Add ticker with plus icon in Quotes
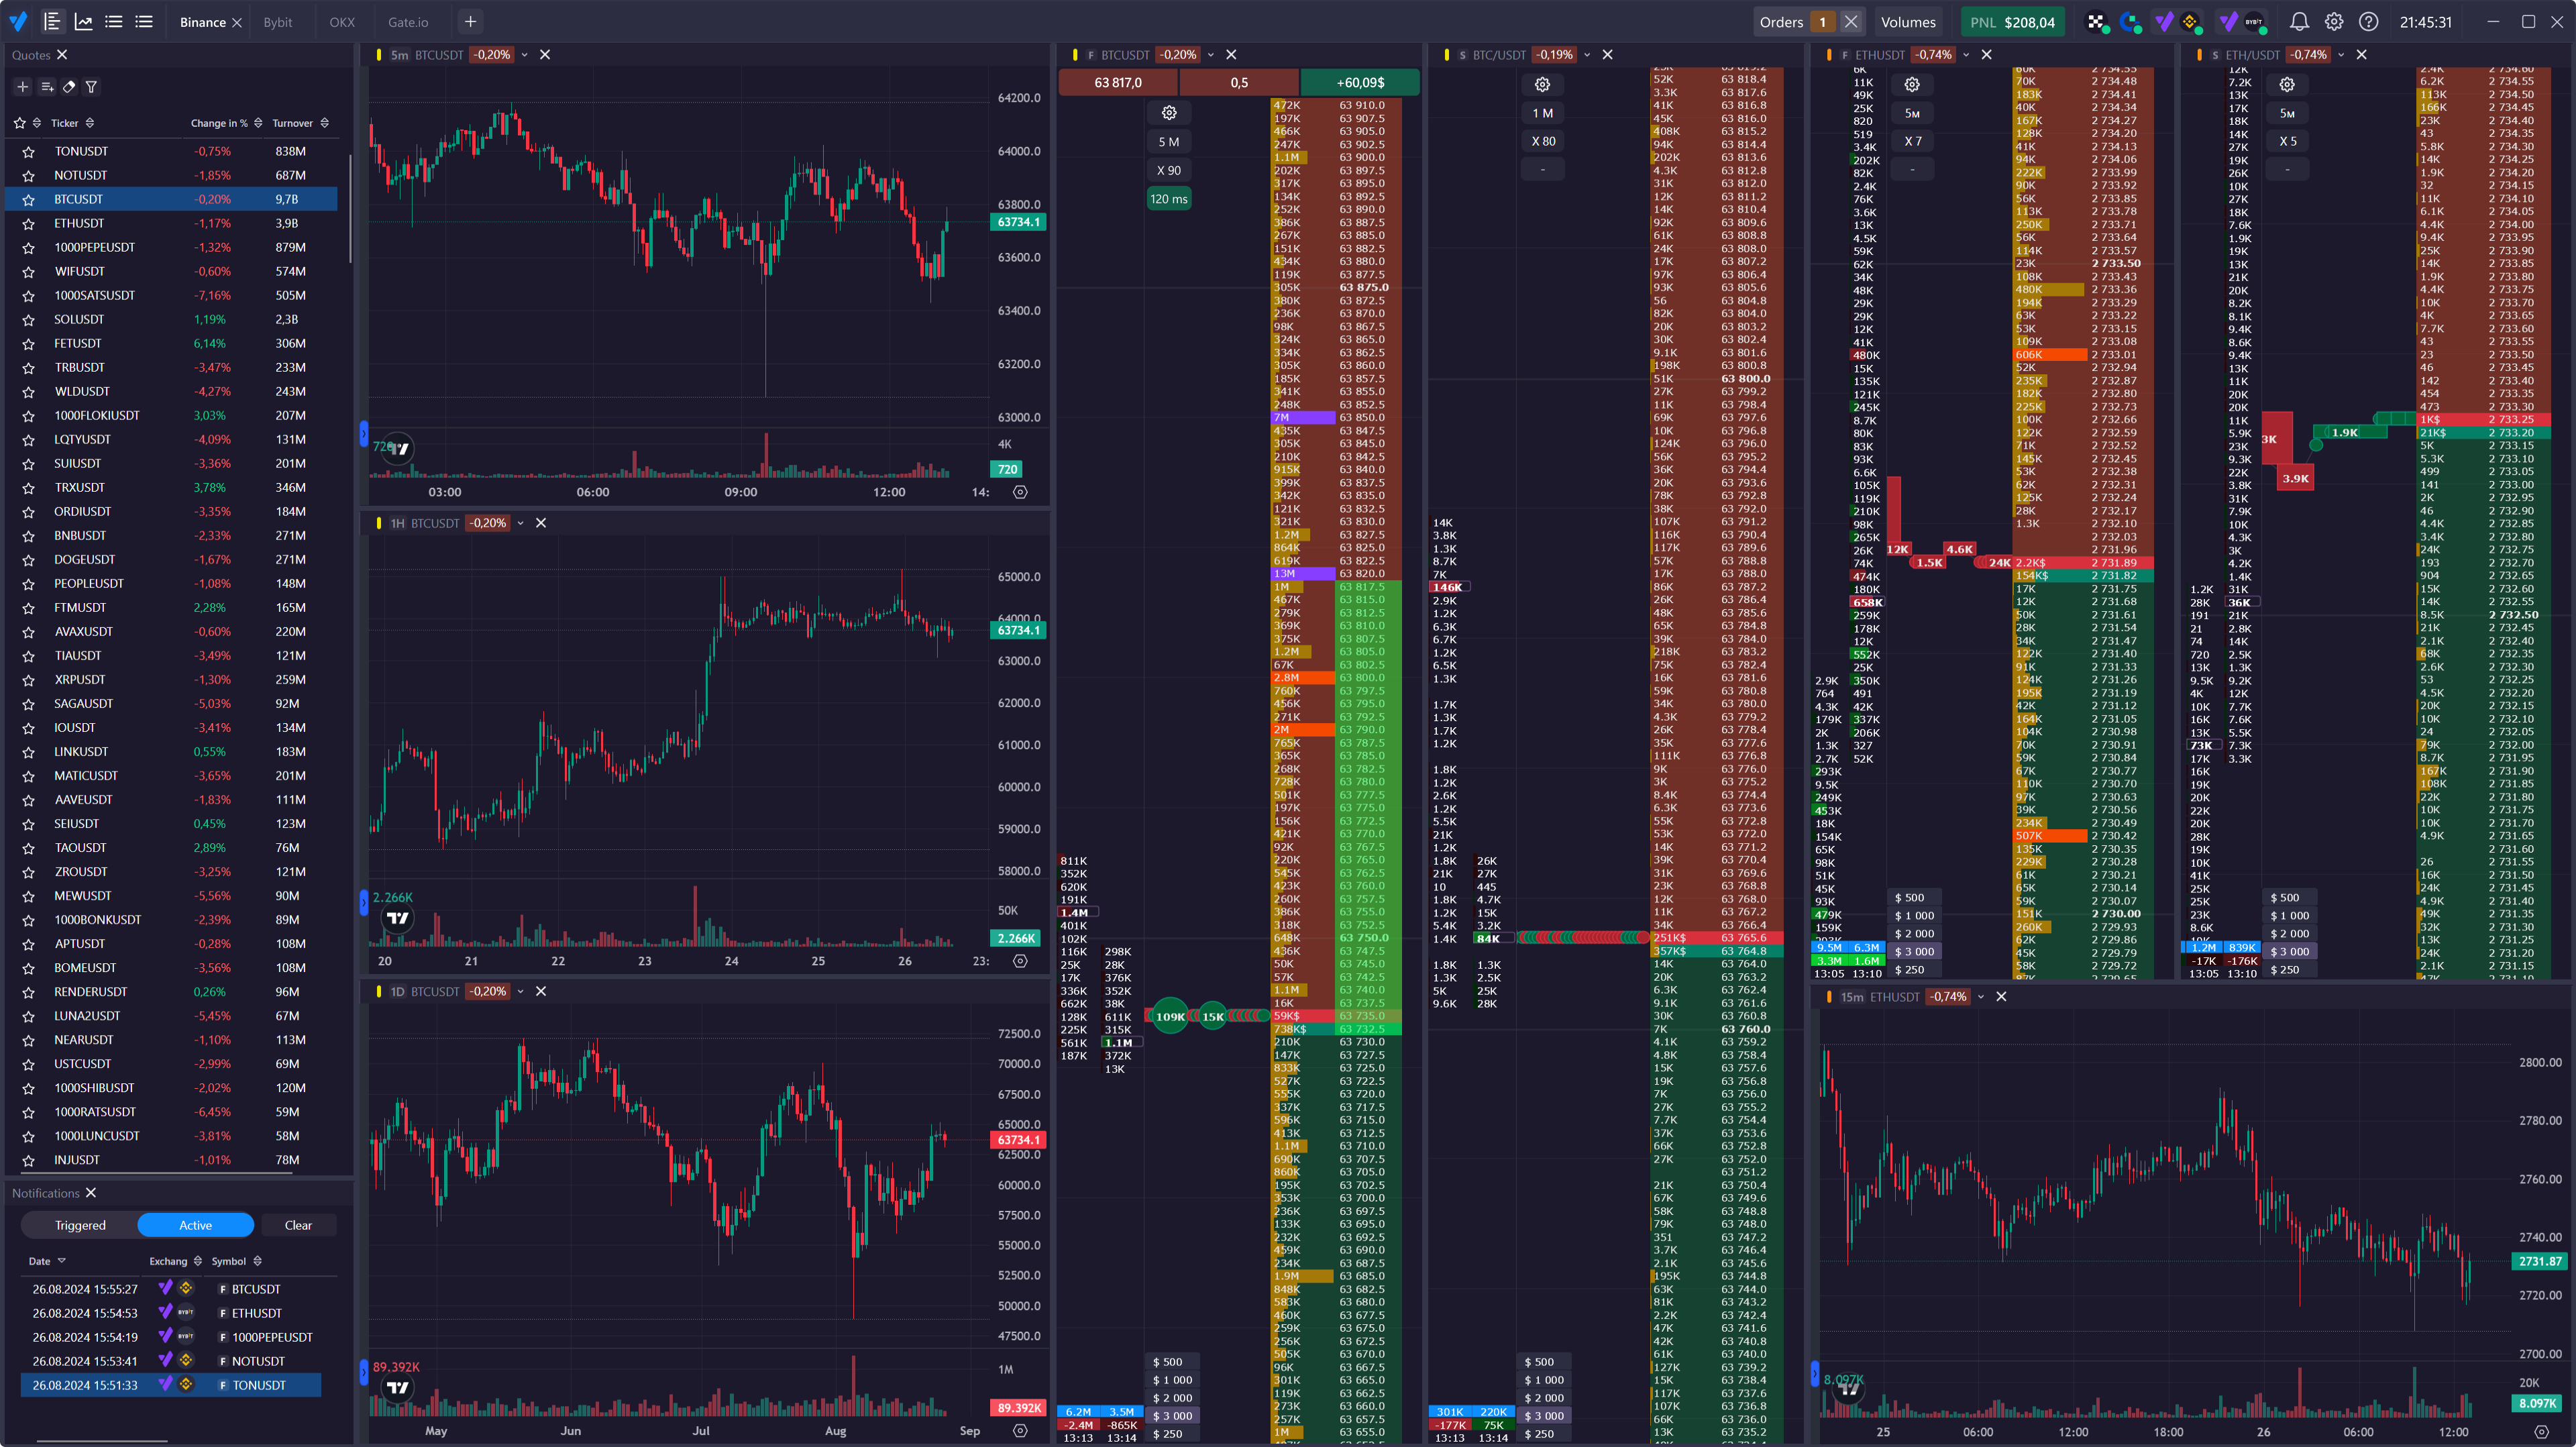Image resolution: width=2576 pixels, height=1447 pixels. point(22,87)
